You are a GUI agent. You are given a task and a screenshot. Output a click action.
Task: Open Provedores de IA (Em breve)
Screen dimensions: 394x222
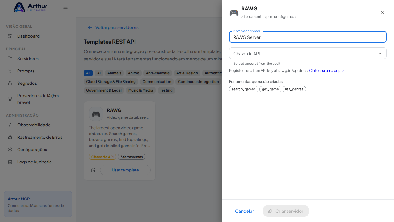pyautogui.click(x=38, y=99)
